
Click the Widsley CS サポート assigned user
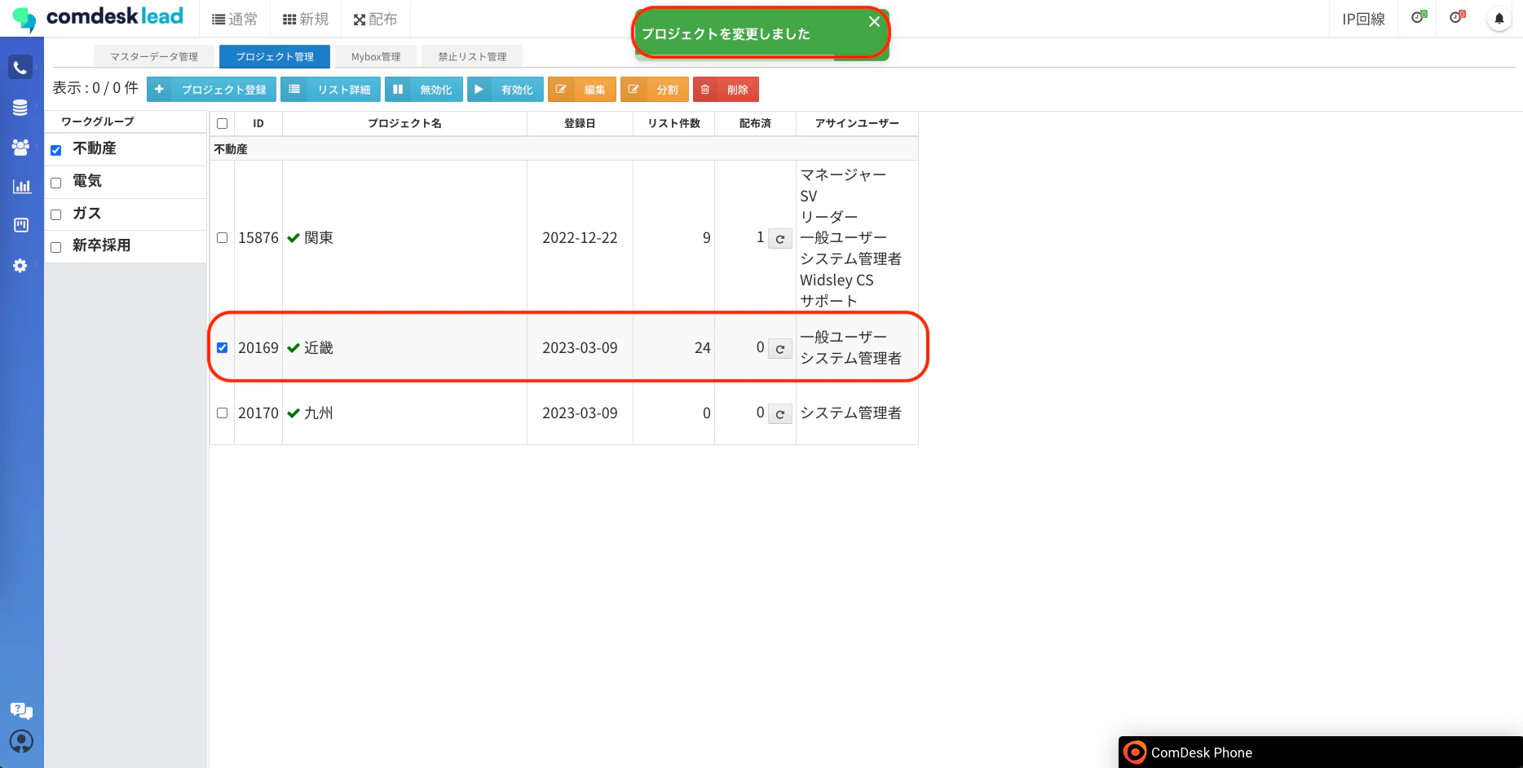(x=837, y=290)
